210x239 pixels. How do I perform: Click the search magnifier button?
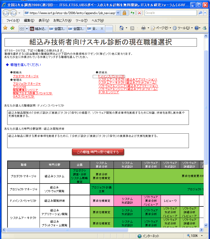[x=201, y=13]
